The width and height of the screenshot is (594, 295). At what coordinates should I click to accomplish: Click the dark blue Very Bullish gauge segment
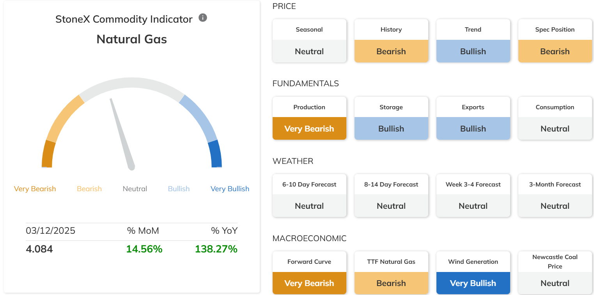tap(216, 154)
